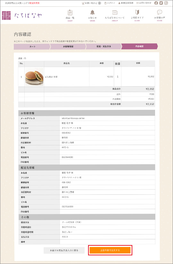Screen dimensions: 173x264
Task: Click the red 配送料無料 link
Action: 35,3
